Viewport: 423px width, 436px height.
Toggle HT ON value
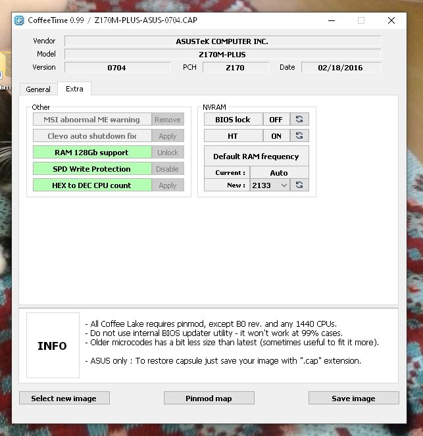coord(276,135)
